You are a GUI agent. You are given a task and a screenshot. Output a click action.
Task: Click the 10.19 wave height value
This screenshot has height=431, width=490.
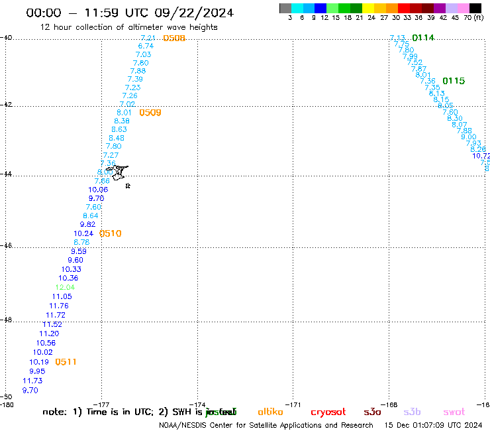tap(39, 362)
